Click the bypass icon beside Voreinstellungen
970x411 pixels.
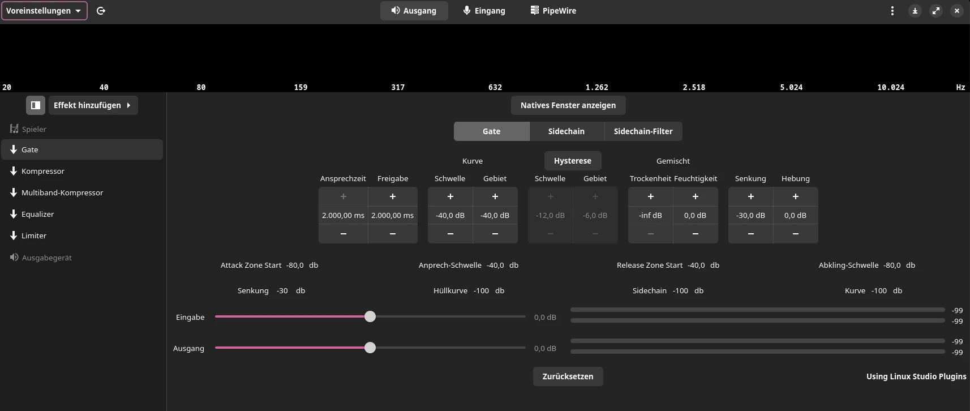tap(101, 11)
